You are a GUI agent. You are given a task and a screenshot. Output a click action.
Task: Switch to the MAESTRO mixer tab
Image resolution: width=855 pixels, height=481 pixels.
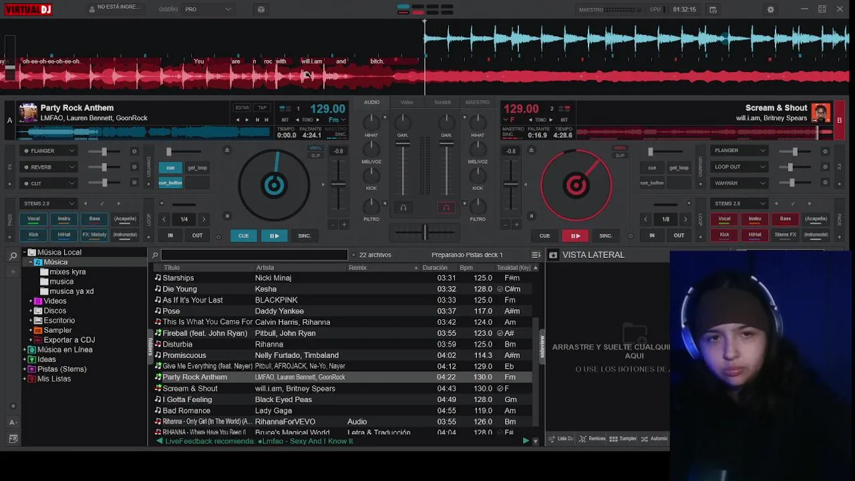[x=478, y=102]
